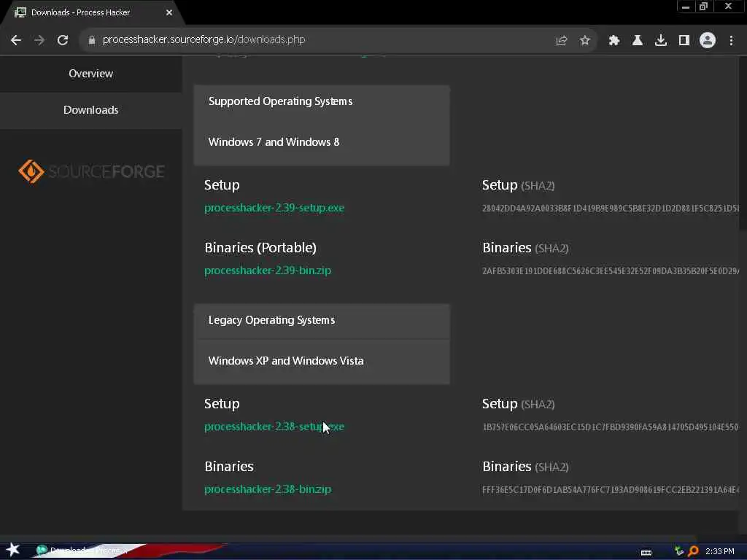Show the browser downloads tray

(x=661, y=41)
